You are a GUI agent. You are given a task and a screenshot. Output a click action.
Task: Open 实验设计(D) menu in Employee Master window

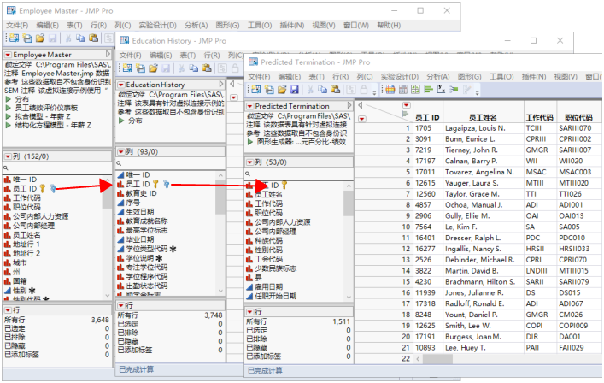(157, 25)
